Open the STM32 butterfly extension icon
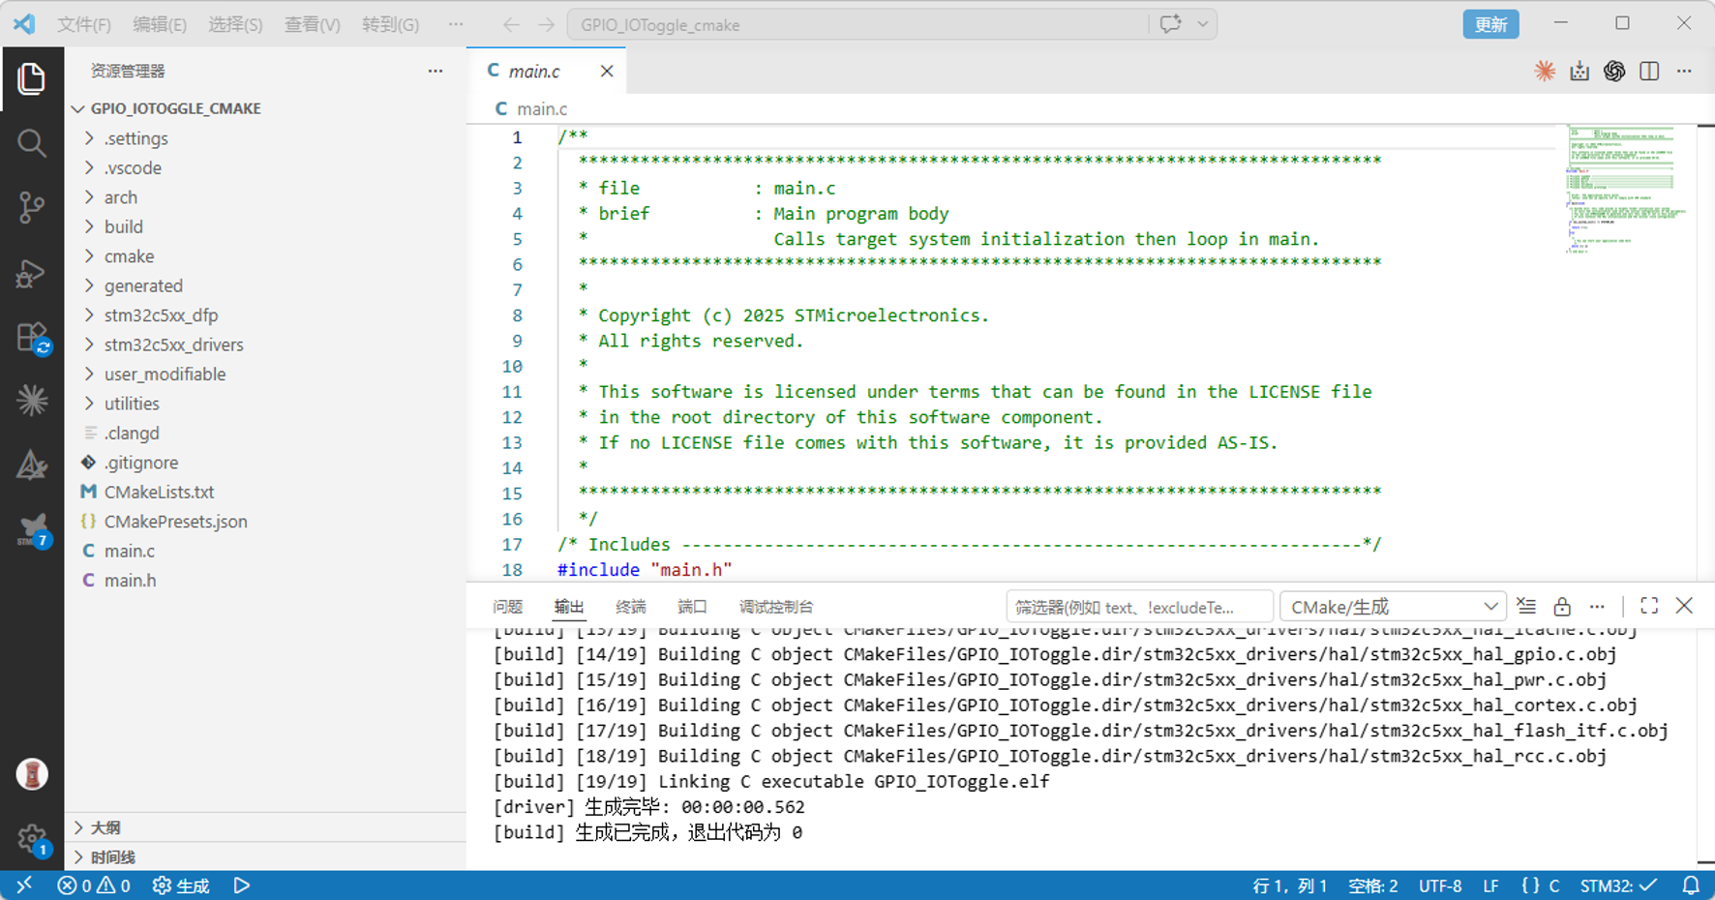Screen dimensions: 1715x900 pyautogui.click(x=31, y=530)
